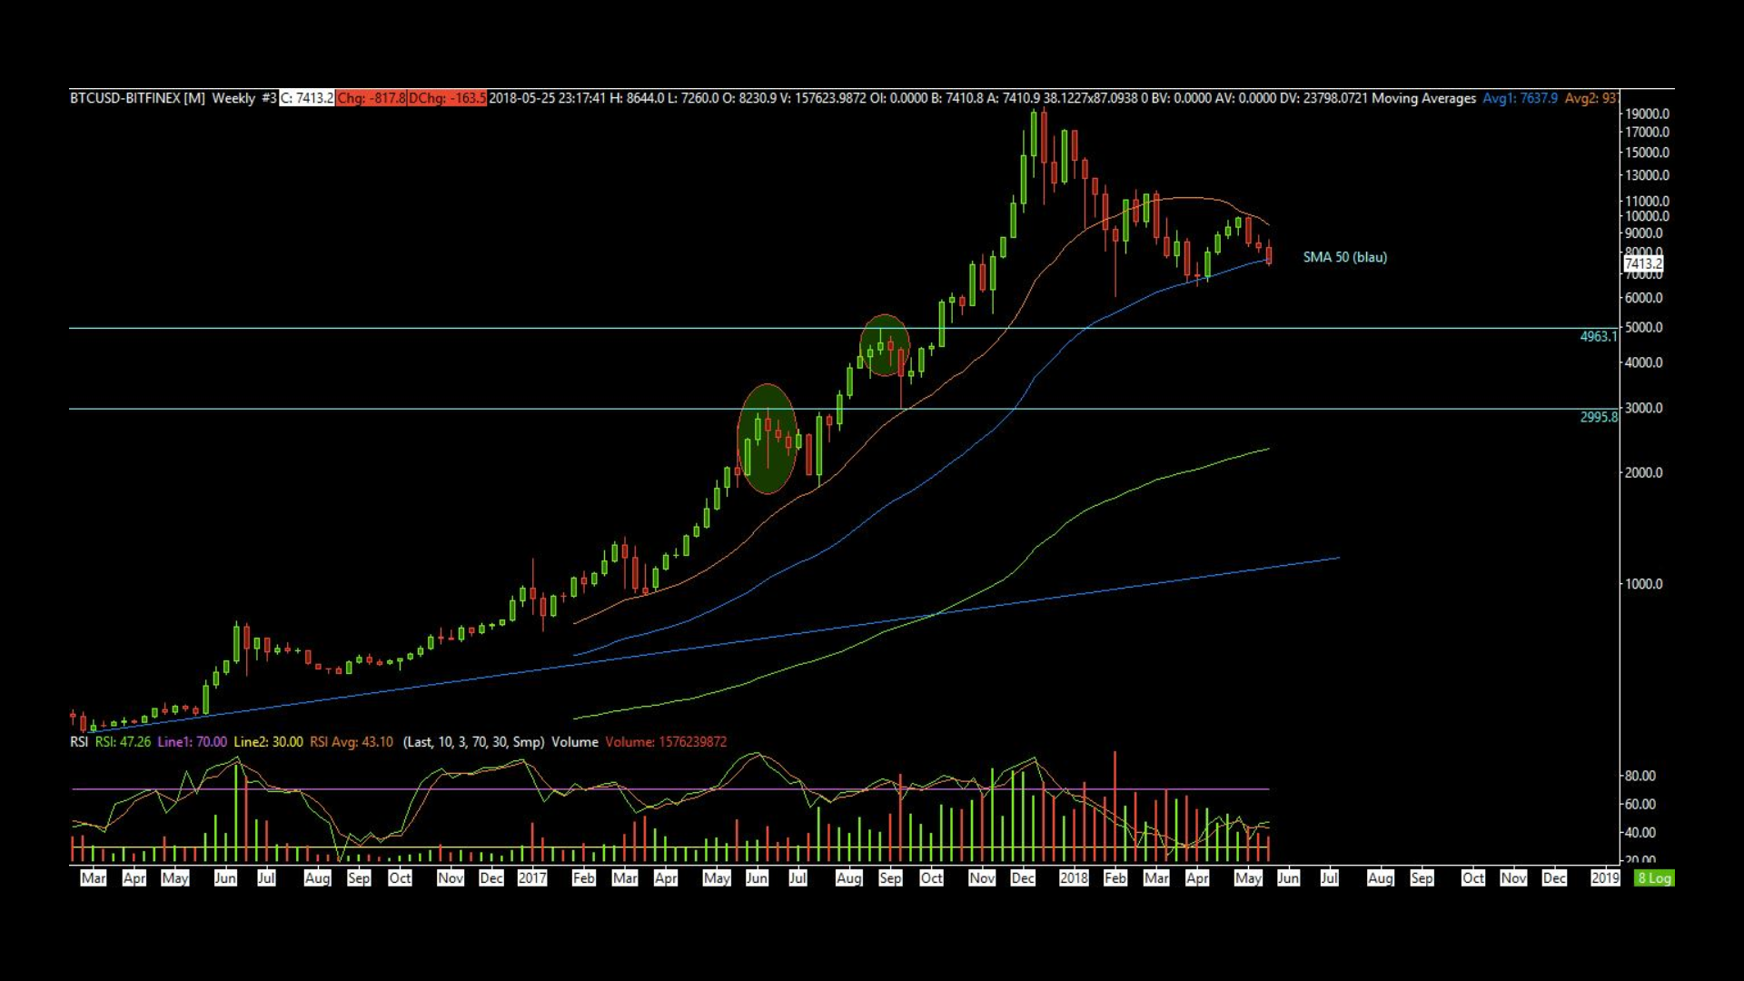Click the Weekly timeframe label in header
Image resolution: width=1744 pixels, height=981 pixels.
point(233,98)
